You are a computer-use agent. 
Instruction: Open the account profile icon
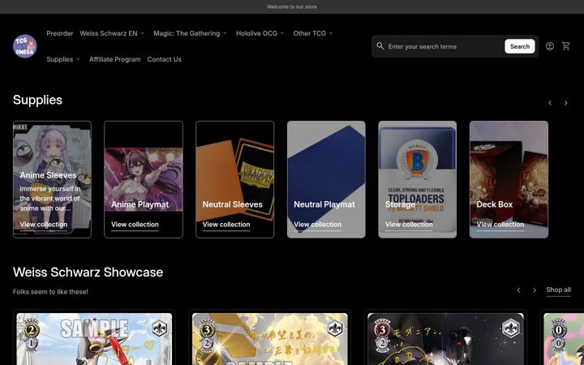pos(550,46)
